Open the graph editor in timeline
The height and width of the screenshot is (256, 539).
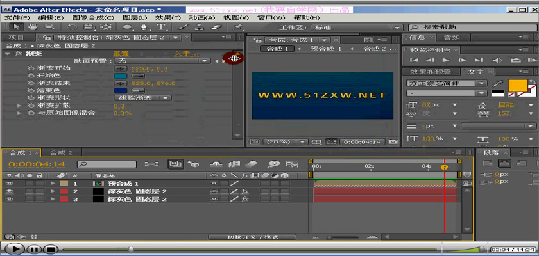point(291,164)
